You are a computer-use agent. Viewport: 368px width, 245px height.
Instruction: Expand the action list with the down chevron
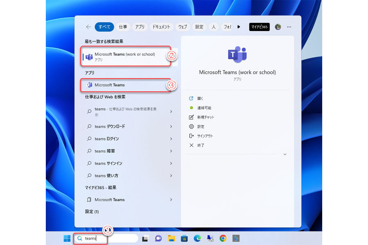(x=285, y=154)
